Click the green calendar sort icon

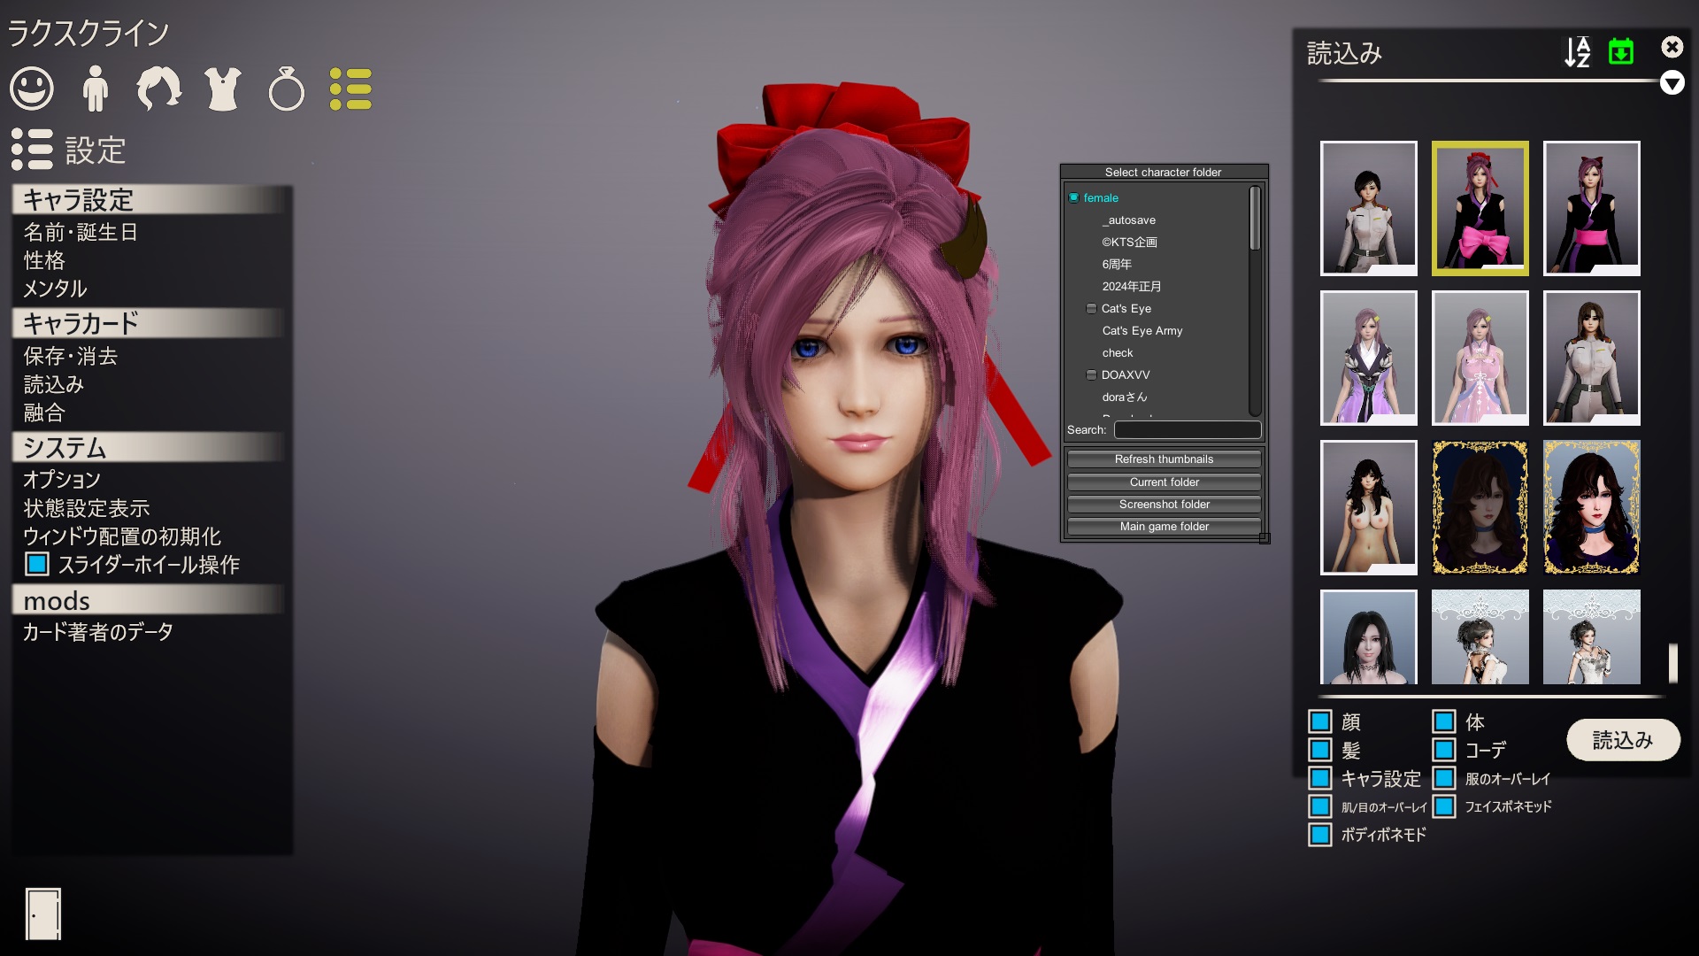(1621, 51)
